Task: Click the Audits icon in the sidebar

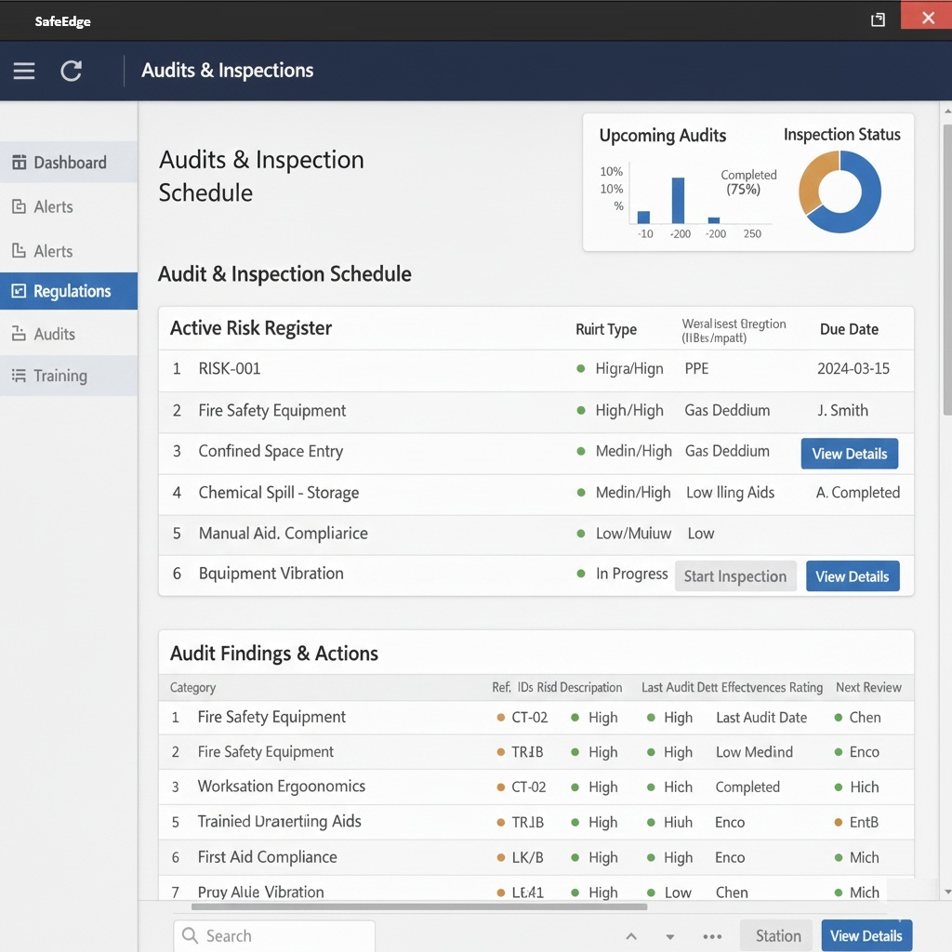Action: (19, 334)
